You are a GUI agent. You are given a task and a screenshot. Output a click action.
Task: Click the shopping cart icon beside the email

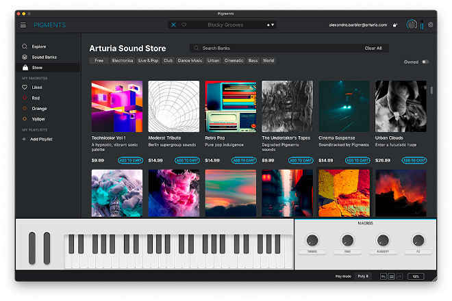pos(395,25)
